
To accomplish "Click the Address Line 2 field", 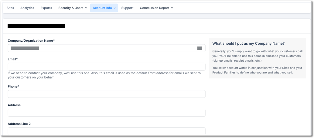I will click(x=107, y=131).
